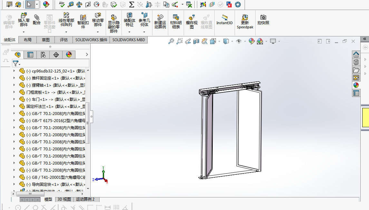Expand the 导向固定块<1> tree node
369x210 pixels.
[x=14, y=184]
